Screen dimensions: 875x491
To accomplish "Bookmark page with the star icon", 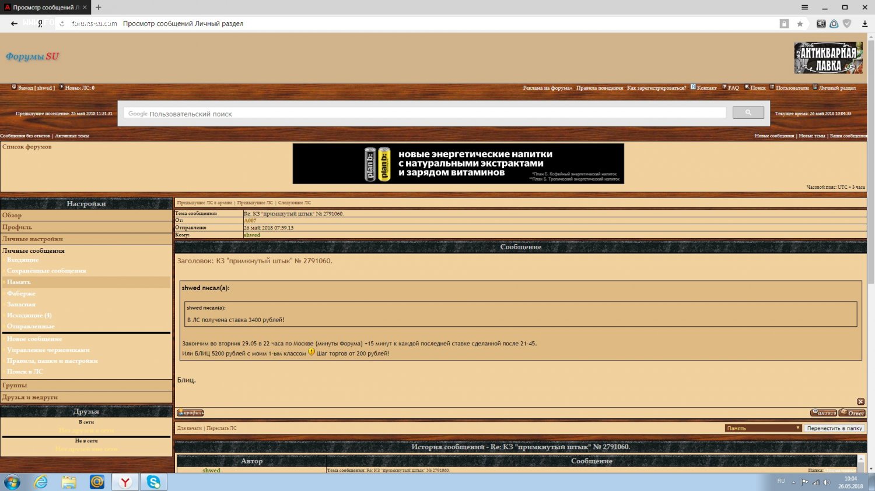I will coord(800,24).
